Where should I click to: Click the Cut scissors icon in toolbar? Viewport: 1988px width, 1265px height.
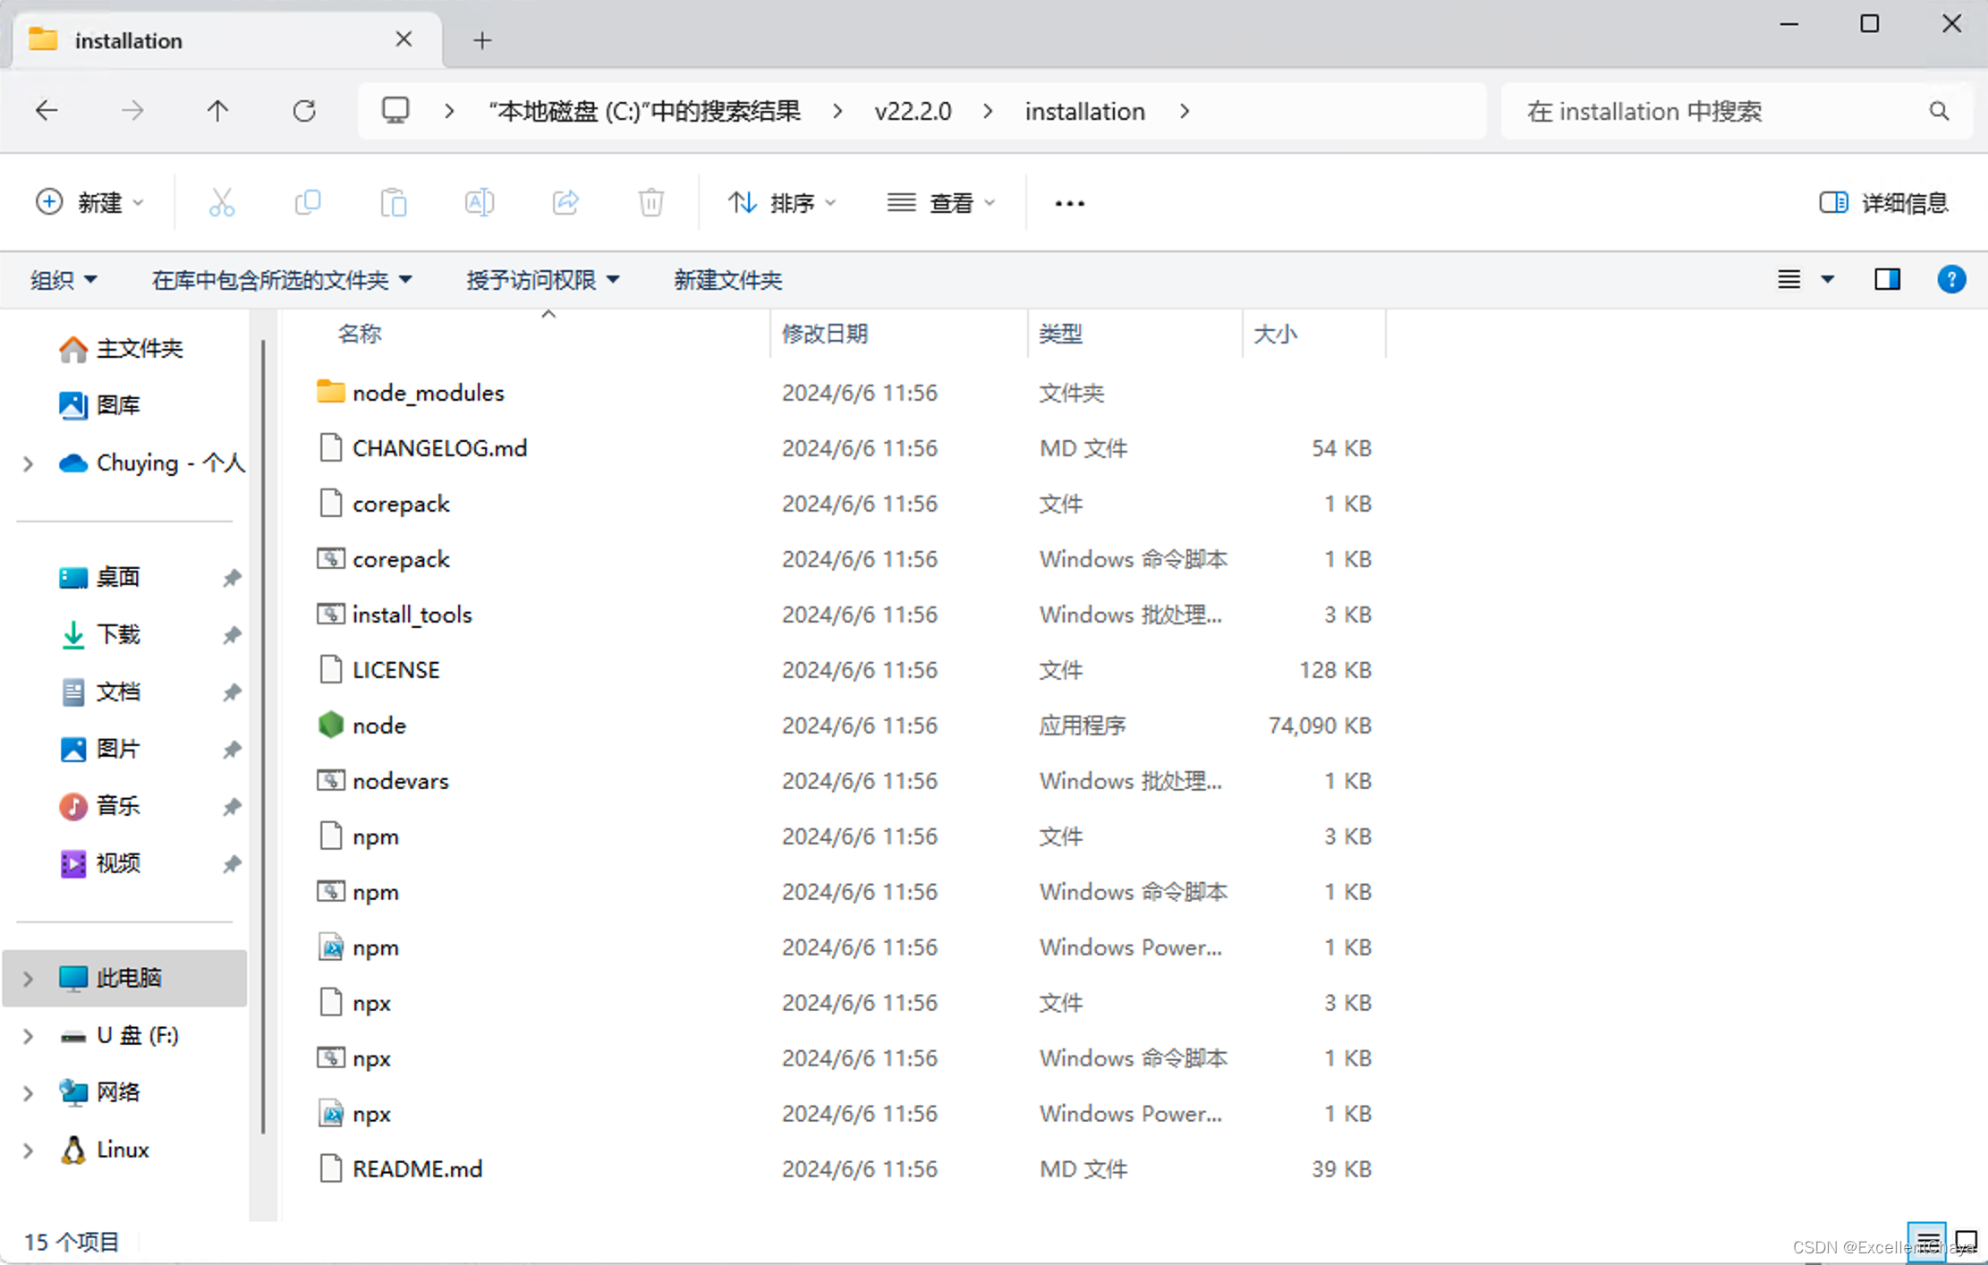coord(221,203)
